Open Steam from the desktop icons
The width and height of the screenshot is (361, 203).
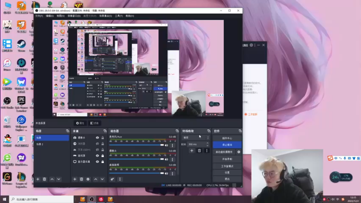[21, 46]
